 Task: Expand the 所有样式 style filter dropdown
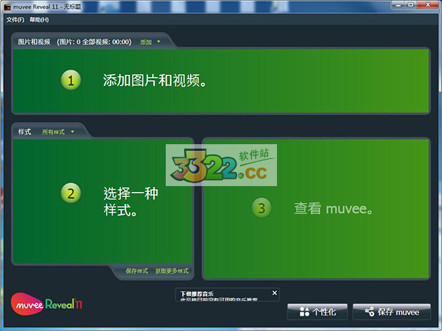[x=58, y=132]
